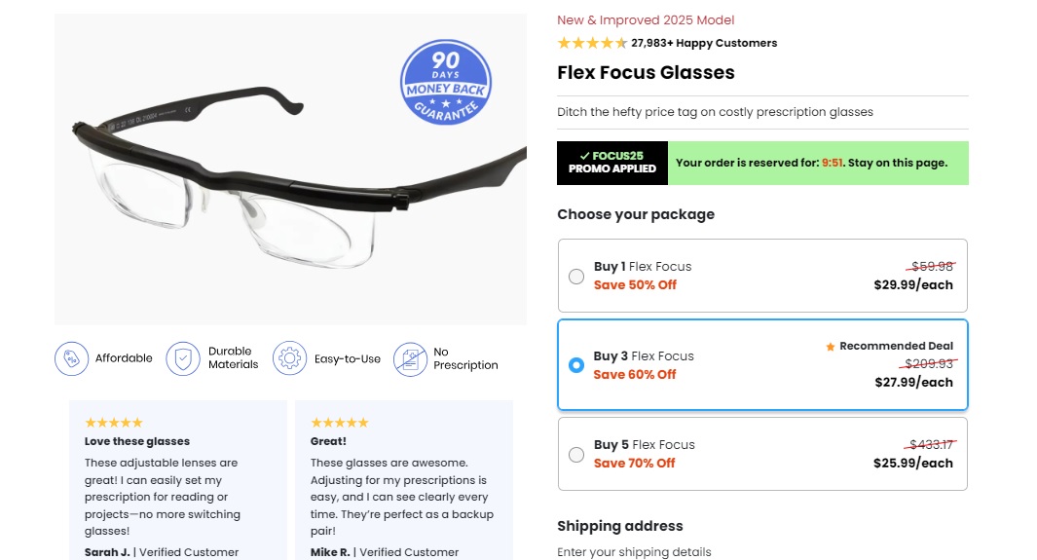This screenshot has width=1037, height=560.
Task: Click the orange star by Recommended Deal
Action: coord(831,346)
